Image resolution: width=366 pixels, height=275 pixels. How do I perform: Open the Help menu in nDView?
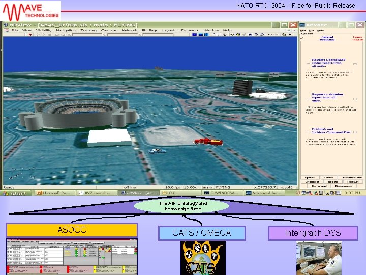click(227, 30)
